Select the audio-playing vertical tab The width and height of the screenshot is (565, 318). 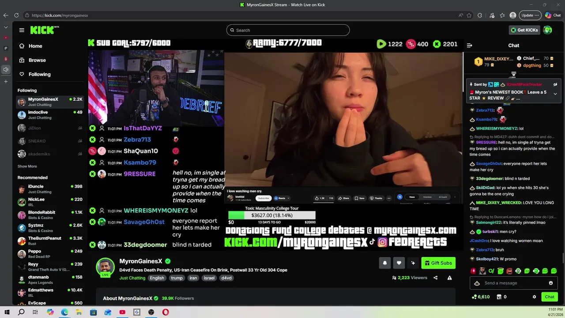[x=6, y=69]
